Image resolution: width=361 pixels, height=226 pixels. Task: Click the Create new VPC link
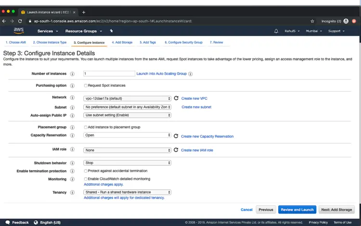(x=194, y=98)
